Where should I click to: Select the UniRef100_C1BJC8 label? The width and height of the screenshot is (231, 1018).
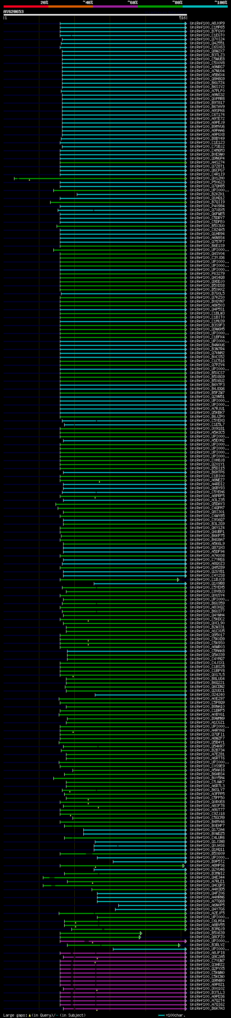pos(207,579)
